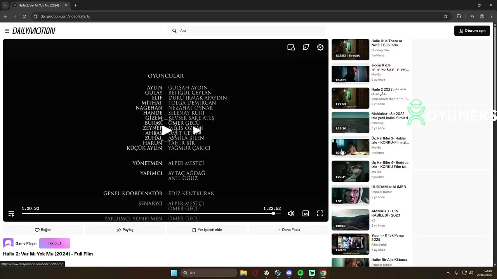Image resolution: width=497 pixels, height=279 pixels.
Task: View site information icon in address bar
Action: 35,16
